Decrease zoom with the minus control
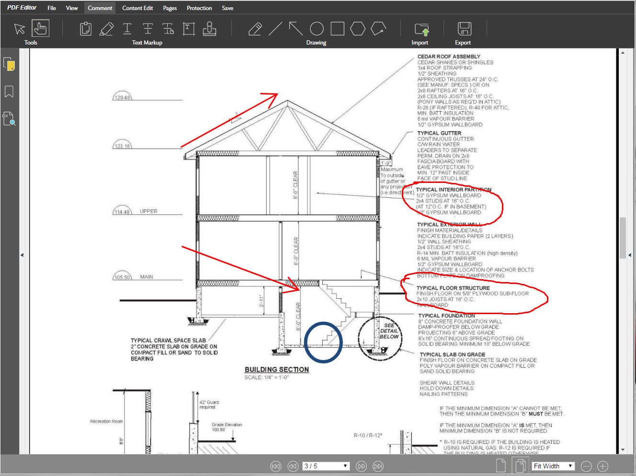Screen dimensions: 636x476 pos(586,465)
